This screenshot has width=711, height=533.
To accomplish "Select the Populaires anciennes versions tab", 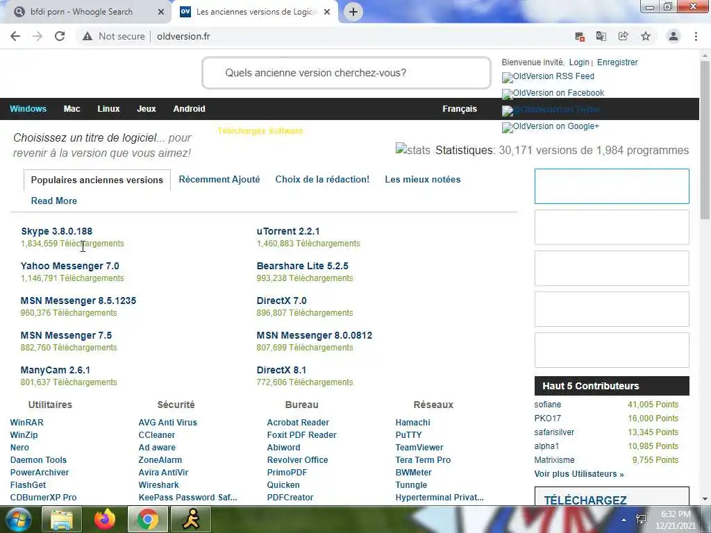I will (x=97, y=180).
